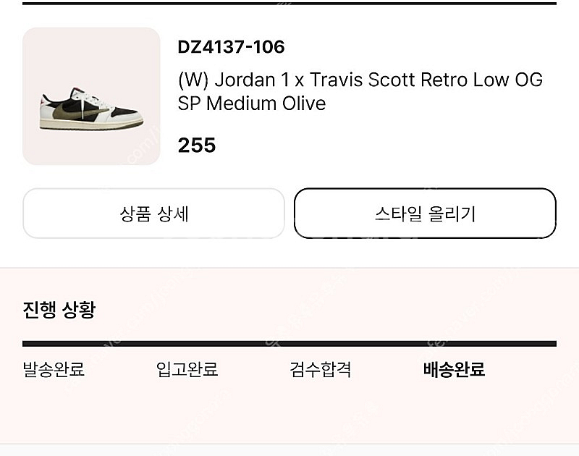The image size is (579, 456).
Task: Select the size 255 label
Action: coord(197,145)
